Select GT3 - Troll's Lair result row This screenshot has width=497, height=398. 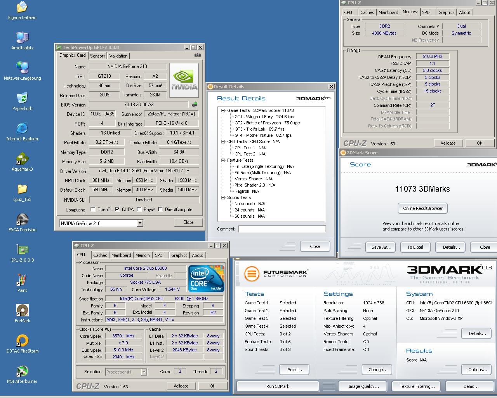(x=259, y=129)
